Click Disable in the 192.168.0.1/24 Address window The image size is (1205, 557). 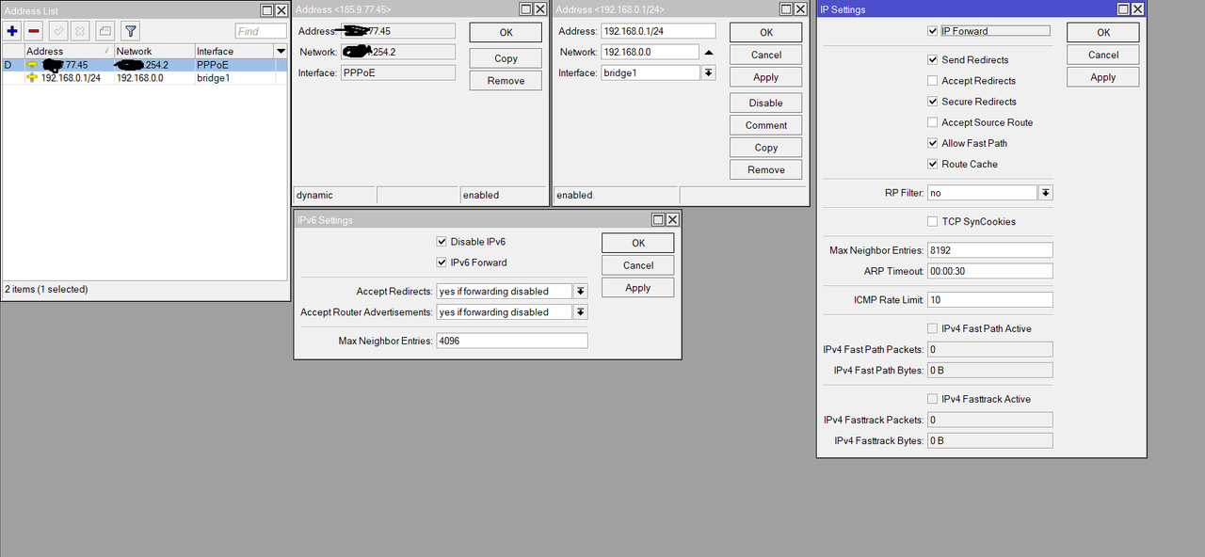tap(765, 103)
